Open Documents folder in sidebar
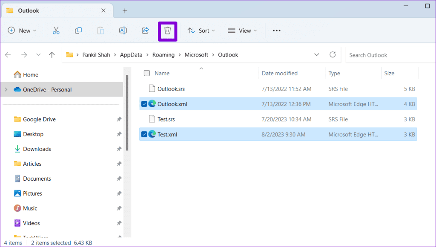This screenshot has height=247, width=436. [x=32, y=179]
